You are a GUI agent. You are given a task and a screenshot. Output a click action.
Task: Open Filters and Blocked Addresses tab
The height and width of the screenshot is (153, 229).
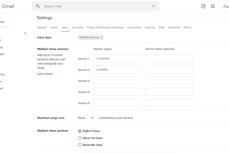pyautogui.click(x=105, y=28)
